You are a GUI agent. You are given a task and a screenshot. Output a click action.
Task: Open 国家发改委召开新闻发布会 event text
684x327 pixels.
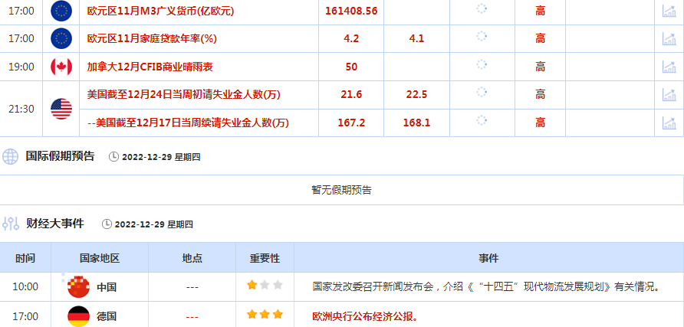tap(486, 287)
